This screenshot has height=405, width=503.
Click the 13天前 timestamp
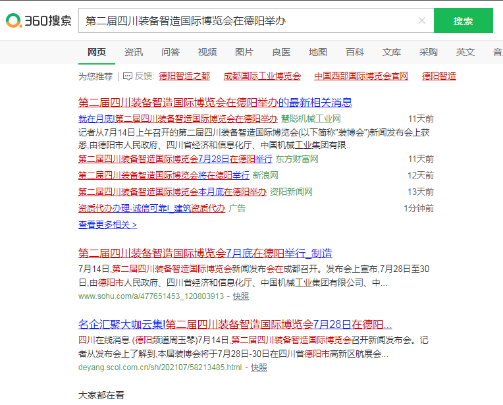(x=421, y=192)
